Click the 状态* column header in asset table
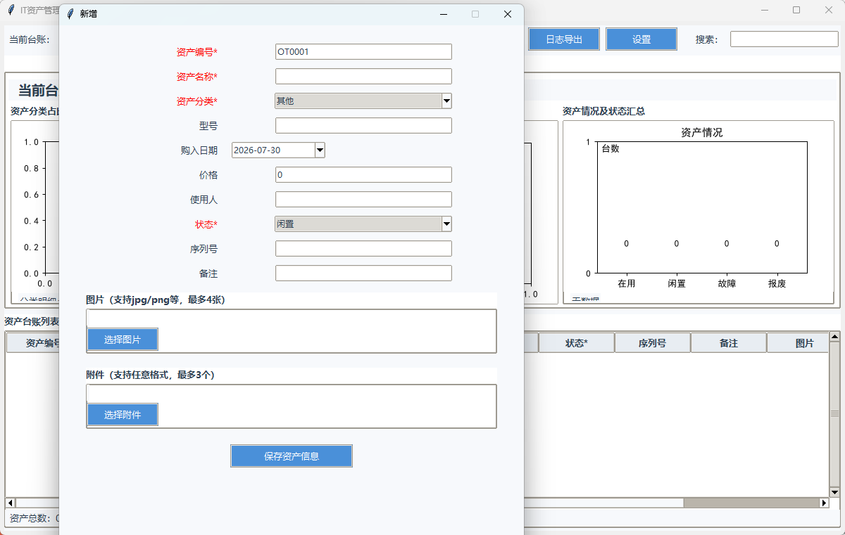This screenshot has height=535, width=845. pyautogui.click(x=577, y=343)
